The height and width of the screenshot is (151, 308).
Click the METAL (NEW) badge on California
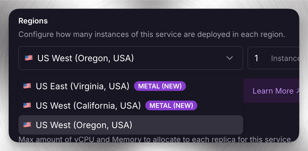(171, 105)
